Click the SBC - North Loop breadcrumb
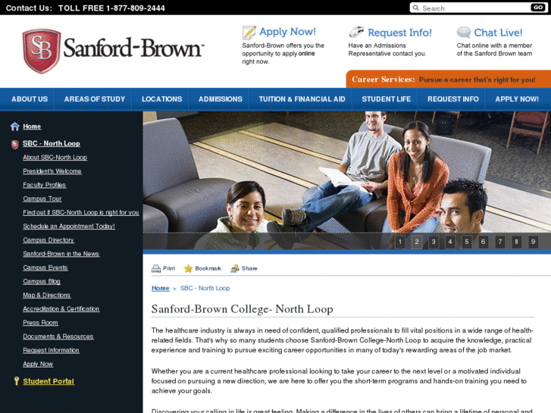Image resolution: width=551 pixels, height=413 pixels. pos(205,288)
